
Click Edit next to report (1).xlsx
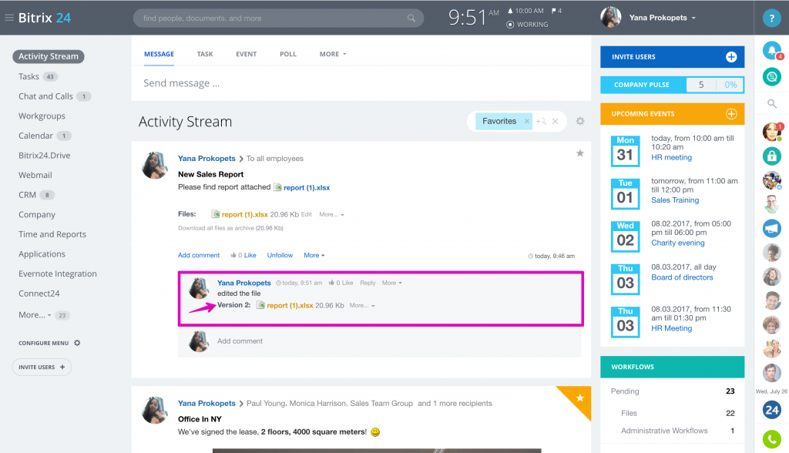307,214
